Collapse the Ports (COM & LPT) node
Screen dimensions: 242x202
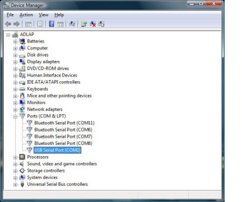pyautogui.click(x=15, y=116)
